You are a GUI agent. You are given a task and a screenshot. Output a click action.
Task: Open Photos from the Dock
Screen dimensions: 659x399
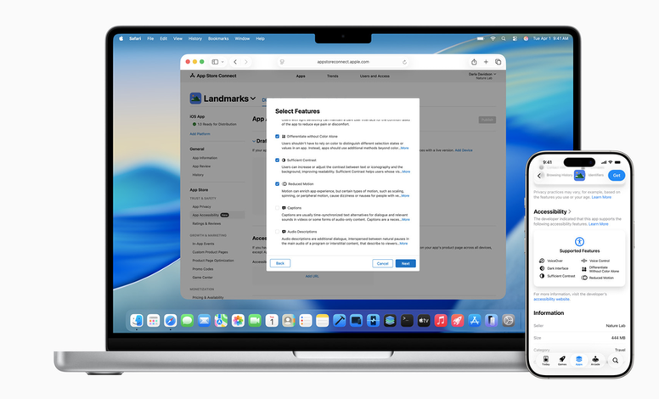click(x=238, y=321)
